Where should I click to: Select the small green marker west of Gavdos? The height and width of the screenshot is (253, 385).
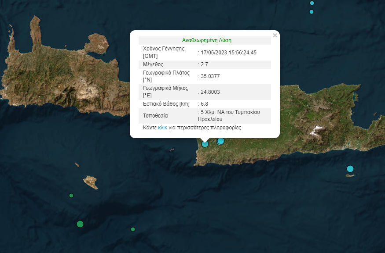[71, 196]
